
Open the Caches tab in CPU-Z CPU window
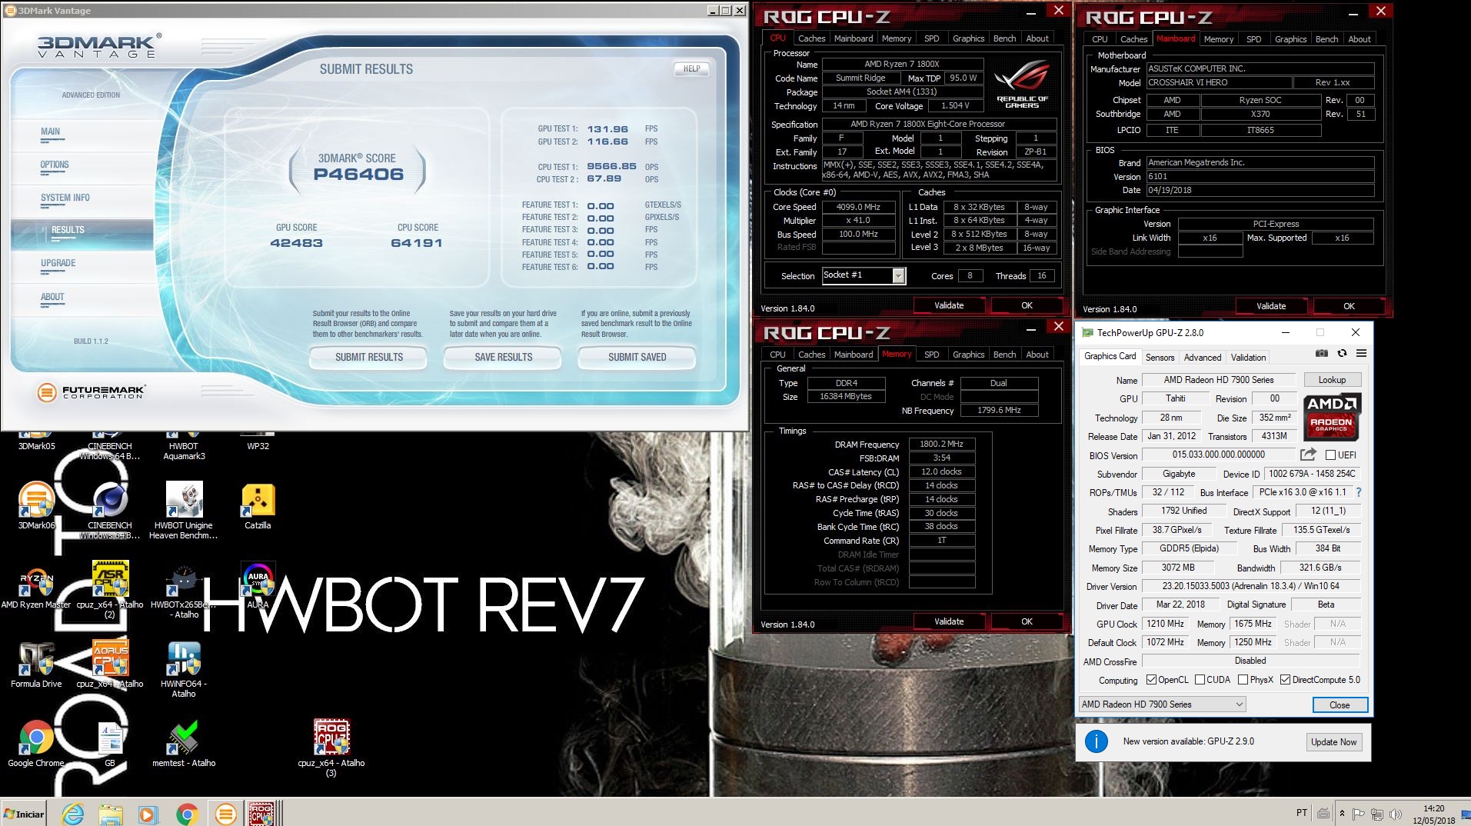tap(811, 38)
